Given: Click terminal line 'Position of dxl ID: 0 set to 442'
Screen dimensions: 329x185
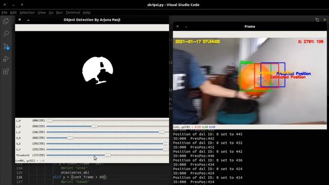Looking at the screenshot, I should (208, 152).
